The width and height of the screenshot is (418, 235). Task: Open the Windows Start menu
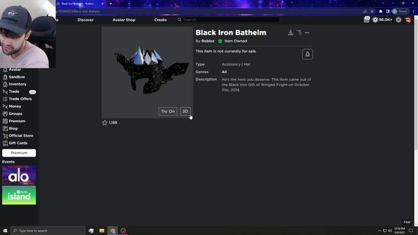click(5, 230)
